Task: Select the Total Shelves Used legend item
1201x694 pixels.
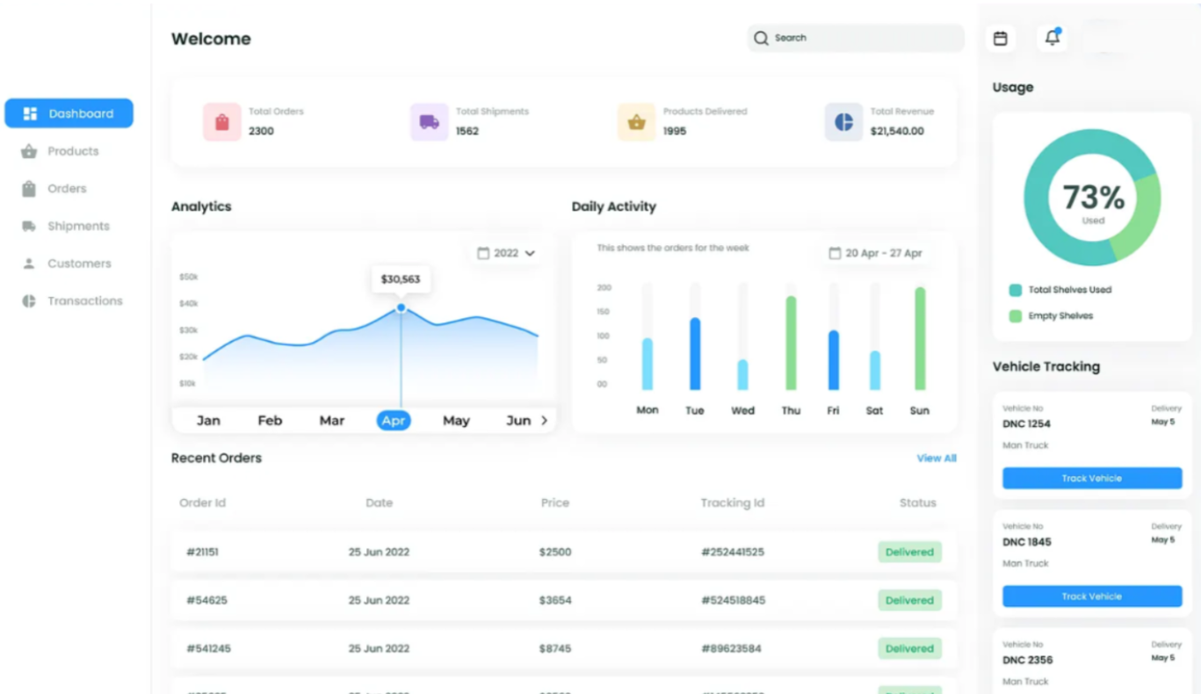Action: [x=1061, y=290]
